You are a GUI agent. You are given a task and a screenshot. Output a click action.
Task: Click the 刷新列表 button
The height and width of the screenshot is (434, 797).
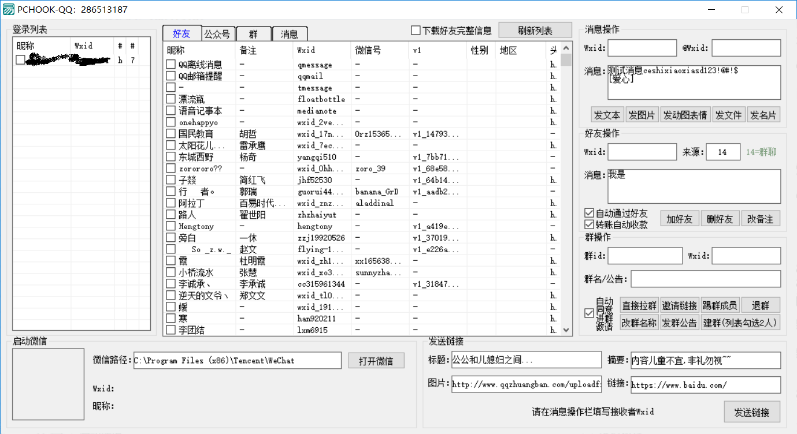(x=535, y=31)
